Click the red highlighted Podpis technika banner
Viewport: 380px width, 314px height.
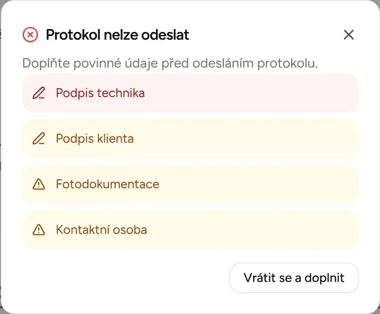[x=190, y=93]
